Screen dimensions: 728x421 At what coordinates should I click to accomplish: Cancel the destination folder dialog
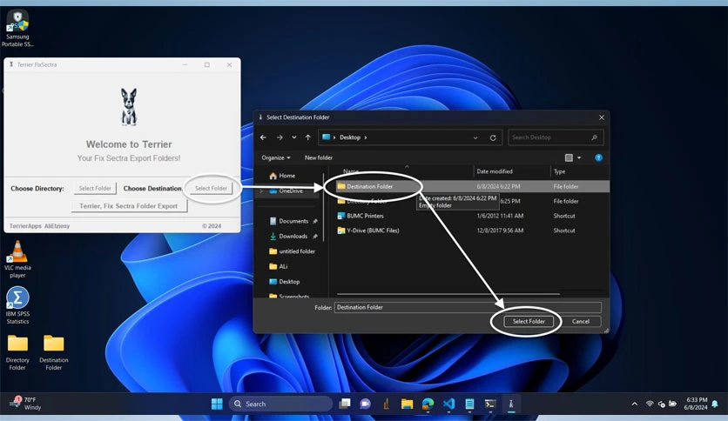pos(580,321)
